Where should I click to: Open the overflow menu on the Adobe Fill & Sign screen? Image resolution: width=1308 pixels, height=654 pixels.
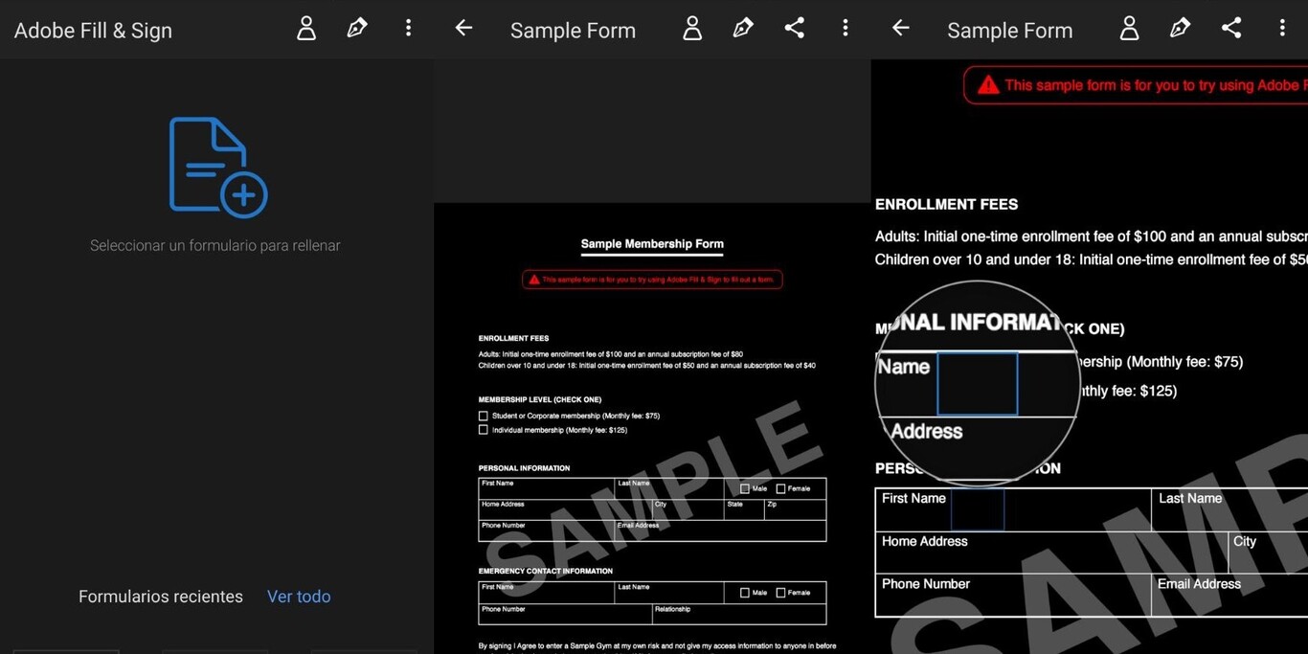point(408,28)
